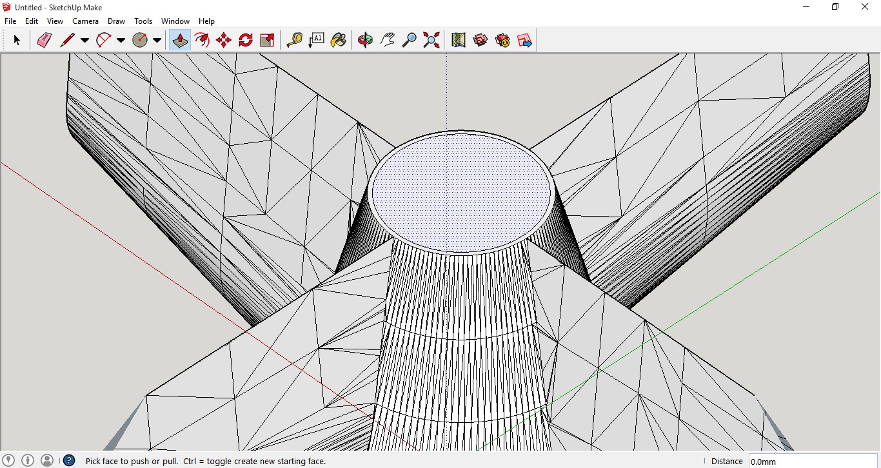
Task: Select the Text label tool
Action: pyautogui.click(x=316, y=40)
